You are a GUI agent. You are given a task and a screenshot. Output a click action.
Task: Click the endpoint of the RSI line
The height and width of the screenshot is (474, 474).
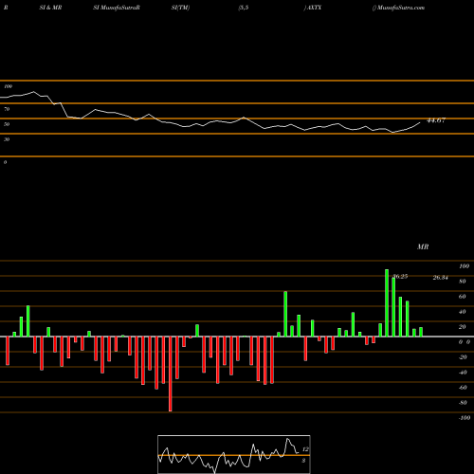click(420, 122)
